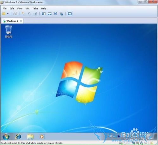158x145 pixels.
Task: Open Windows Explorer folder in guest taskbar
Action: (x=30, y=137)
